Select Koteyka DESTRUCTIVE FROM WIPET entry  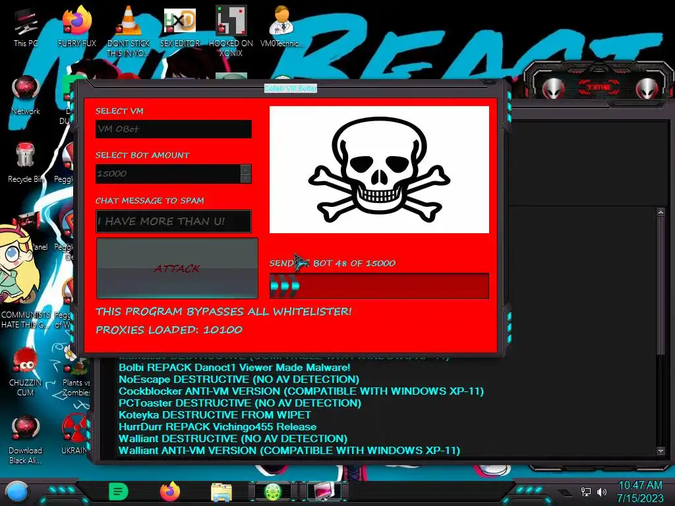click(215, 415)
